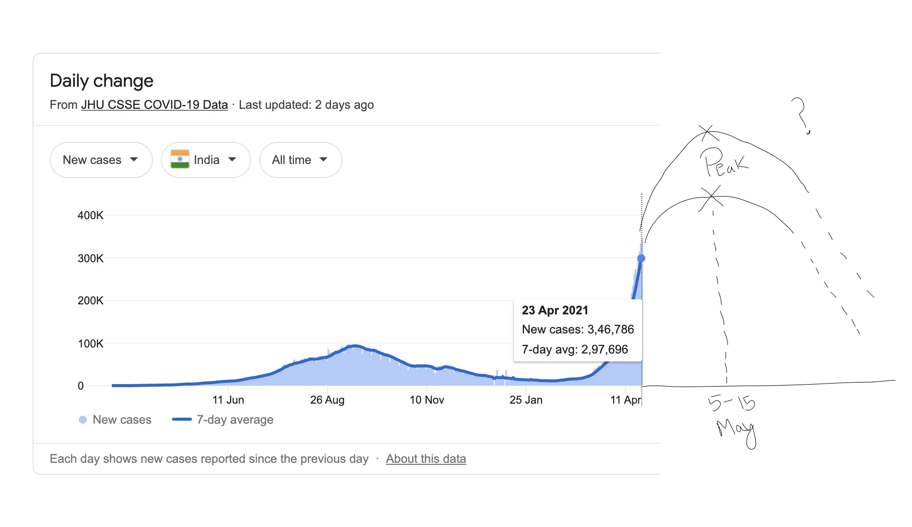Open the India country selector dropdown
Screen dimensions: 912x527
click(206, 160)
